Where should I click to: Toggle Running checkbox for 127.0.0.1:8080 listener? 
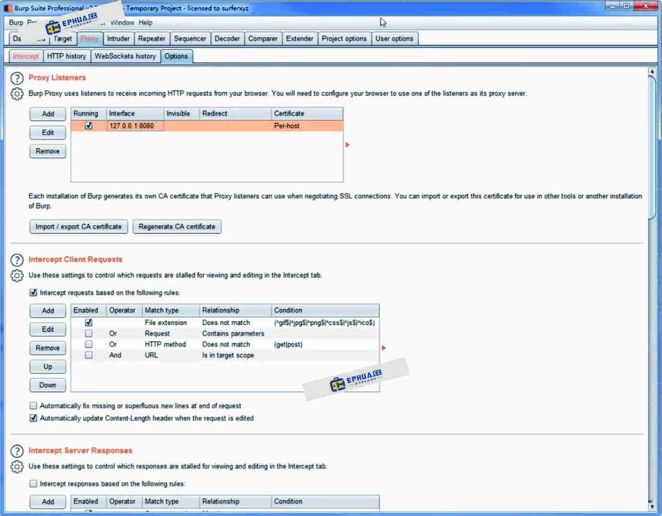[x=89, y=126]
